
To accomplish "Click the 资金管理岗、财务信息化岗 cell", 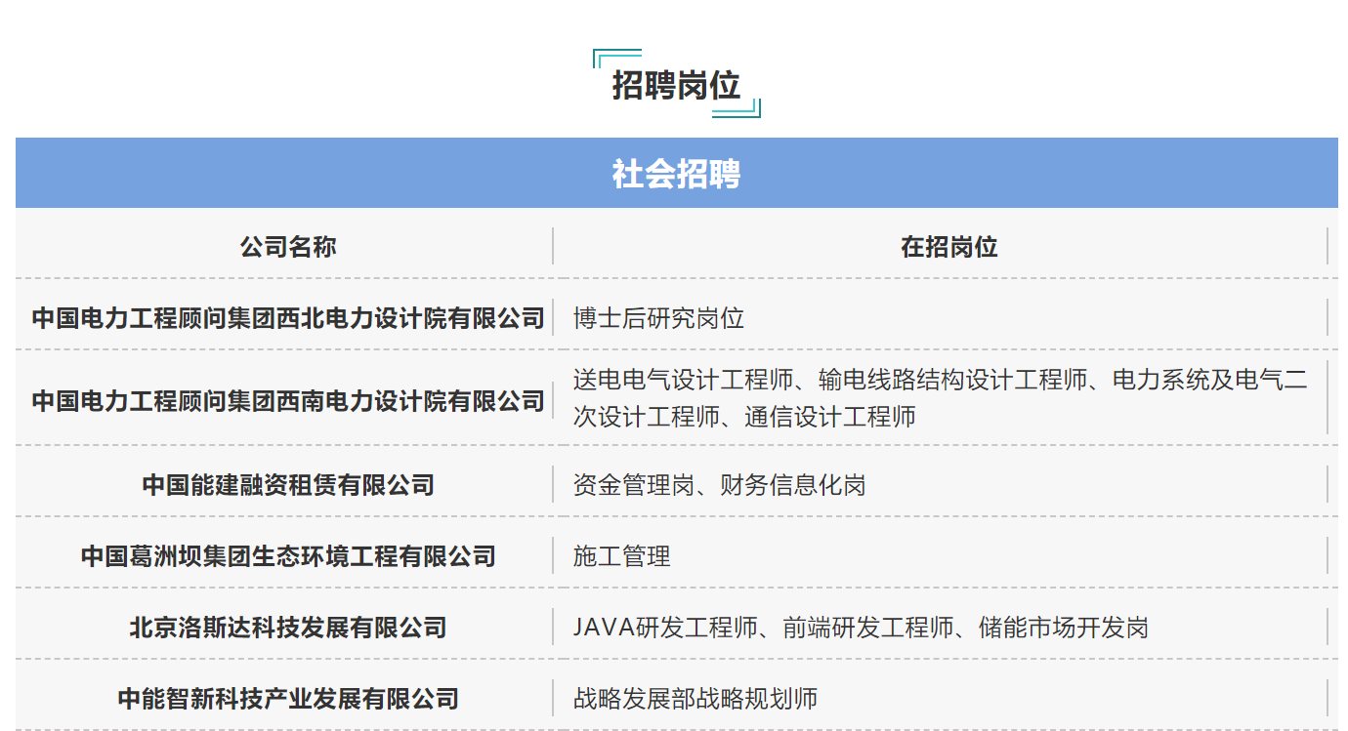I will coord(720,484).
